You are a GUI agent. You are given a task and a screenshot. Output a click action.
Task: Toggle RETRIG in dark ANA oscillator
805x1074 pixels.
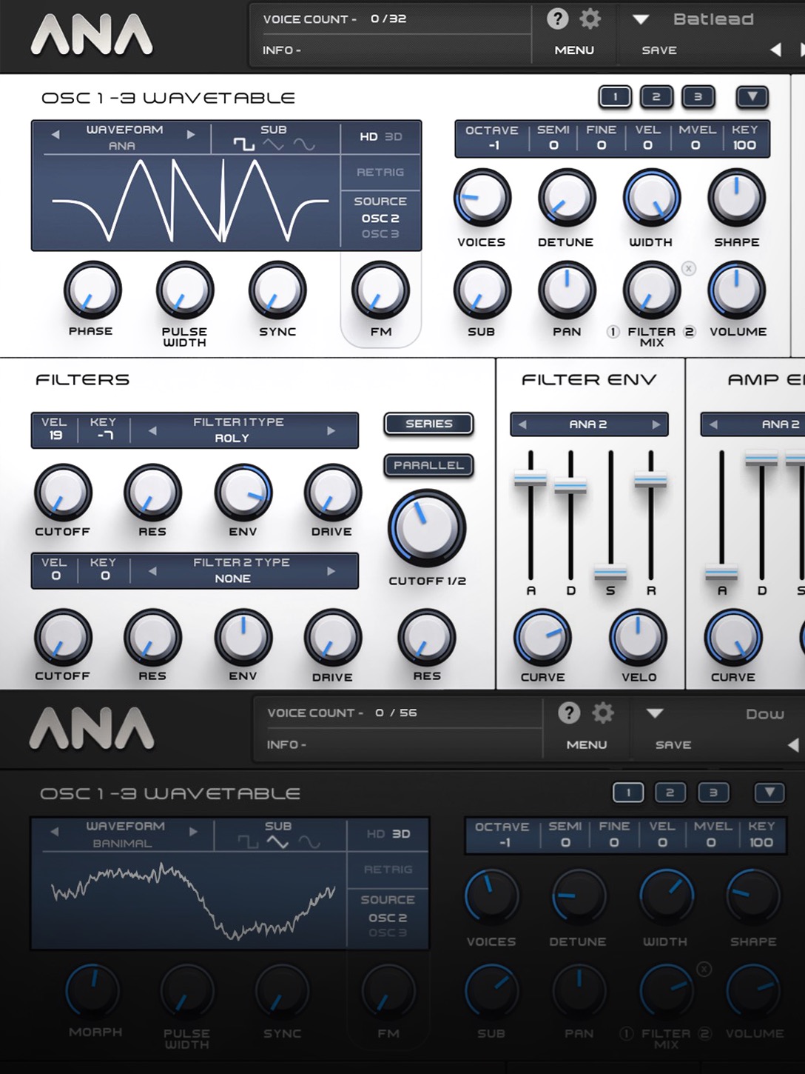pyautogui.click(x=388, y=870)
